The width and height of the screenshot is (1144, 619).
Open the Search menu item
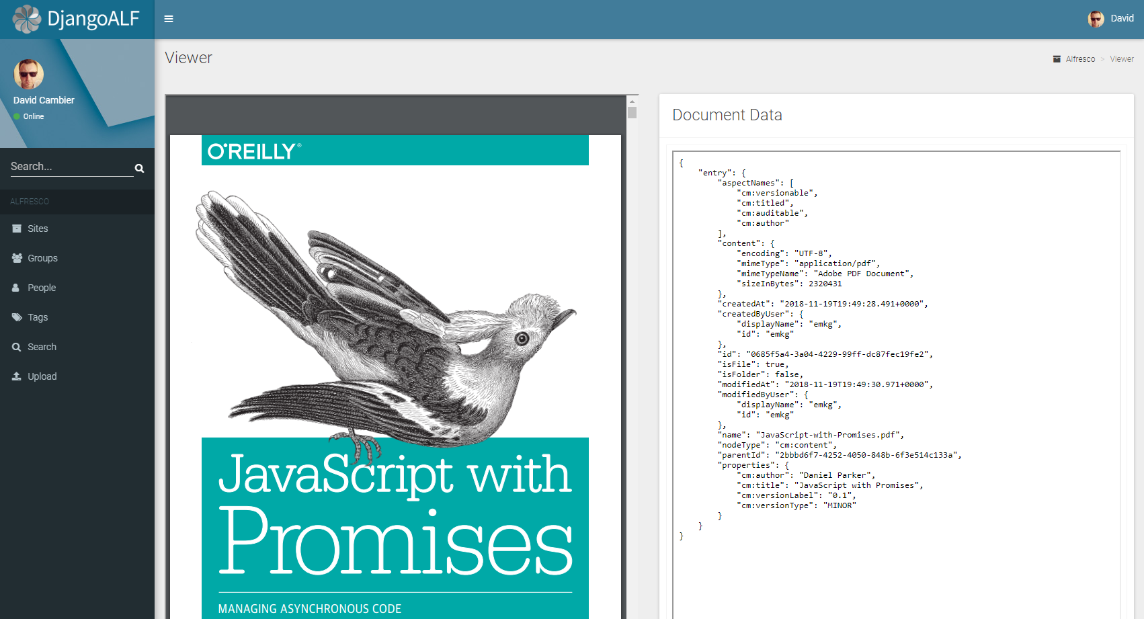point(77,347)
